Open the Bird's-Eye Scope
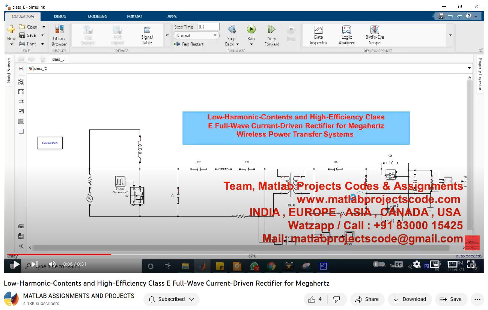 click(x=375, y=35)
